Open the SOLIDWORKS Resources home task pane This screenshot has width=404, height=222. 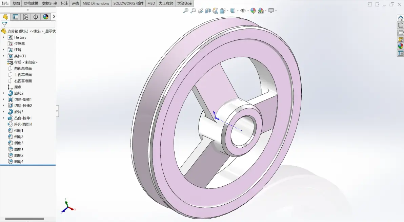pos(400,18)
